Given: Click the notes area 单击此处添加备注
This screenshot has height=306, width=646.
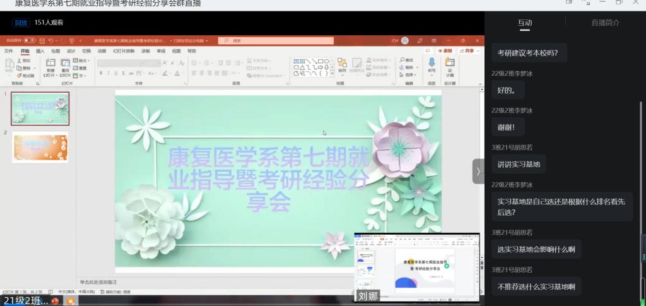Looking at the screenshot, I should pos(98,281).
